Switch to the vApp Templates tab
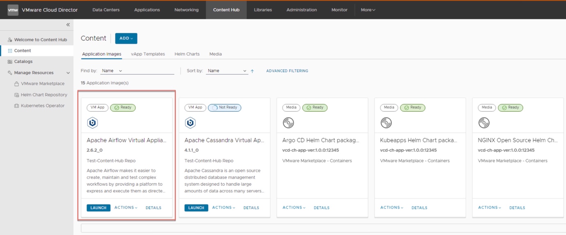The width and height of the screenshot is (566, 235). point(148,54)
